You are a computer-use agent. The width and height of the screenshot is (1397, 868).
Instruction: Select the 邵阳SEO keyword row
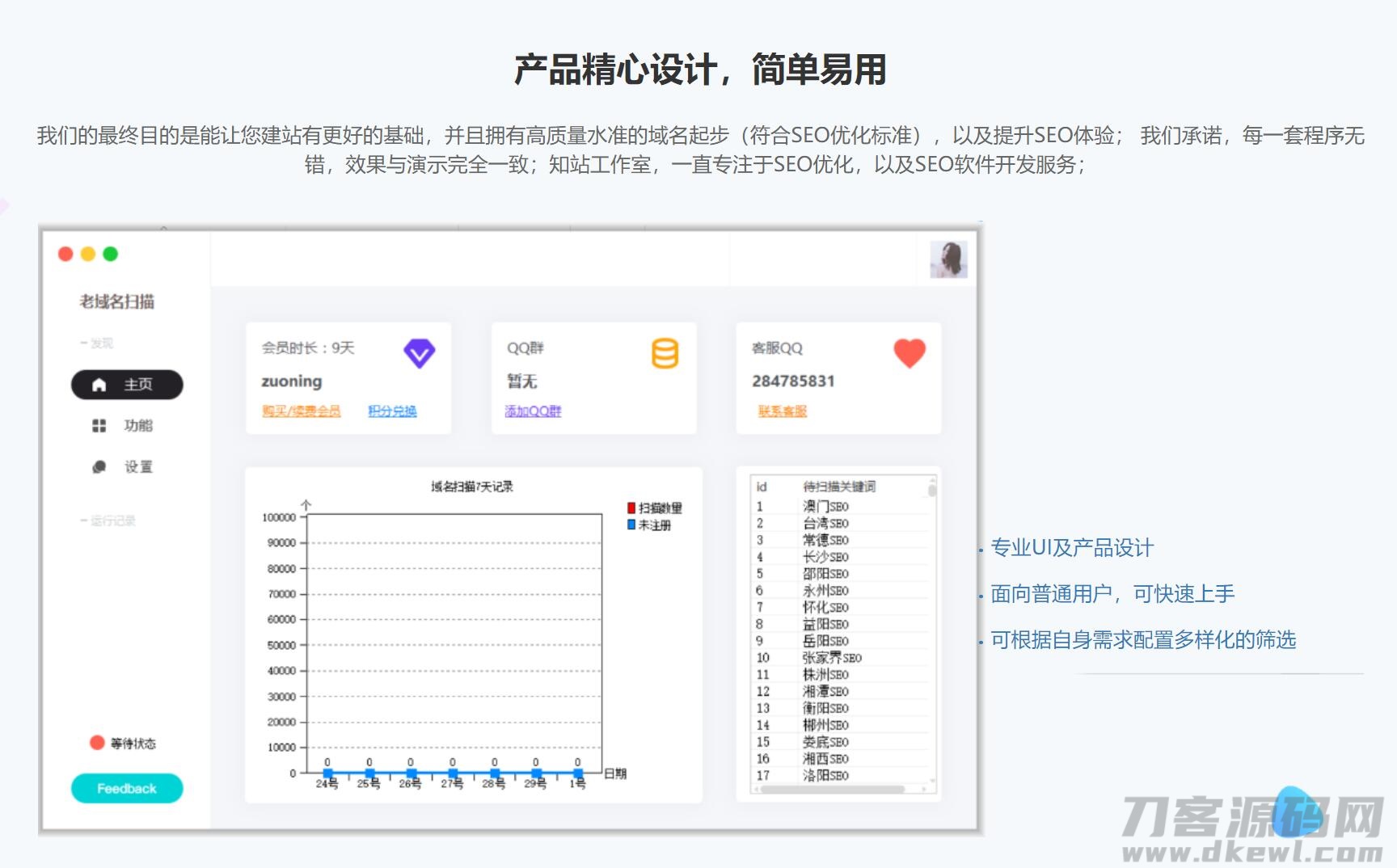839,574
